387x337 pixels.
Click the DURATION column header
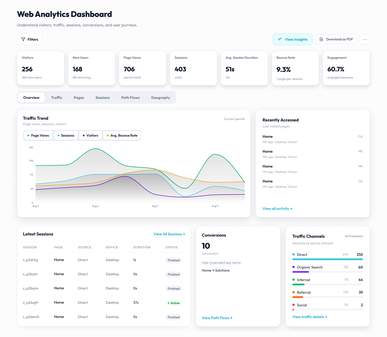(142, 247)
